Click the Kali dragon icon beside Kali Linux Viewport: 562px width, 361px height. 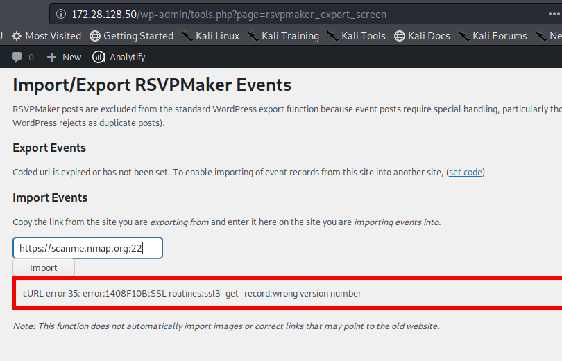point(187,36)
